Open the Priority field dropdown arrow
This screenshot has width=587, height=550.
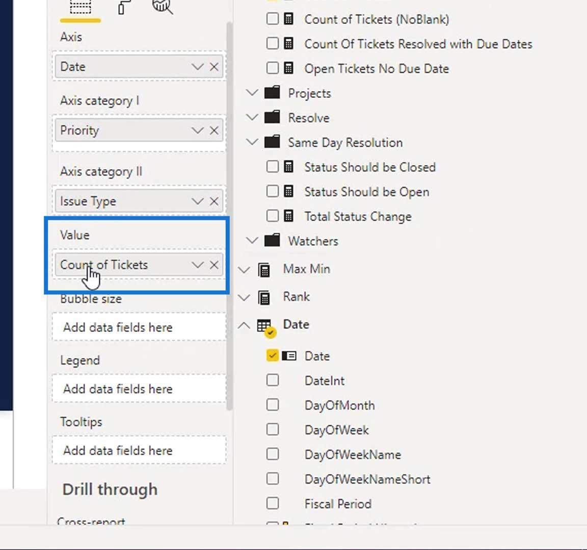coord(197,130)
